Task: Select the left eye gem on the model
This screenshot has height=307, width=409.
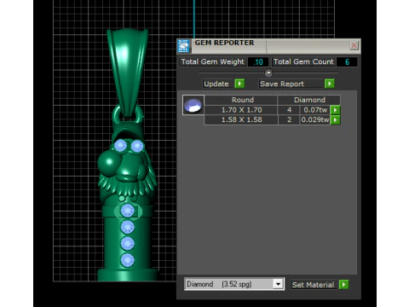Action: click(120, 146)
